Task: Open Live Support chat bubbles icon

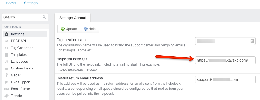Action: tap(7, 82)
